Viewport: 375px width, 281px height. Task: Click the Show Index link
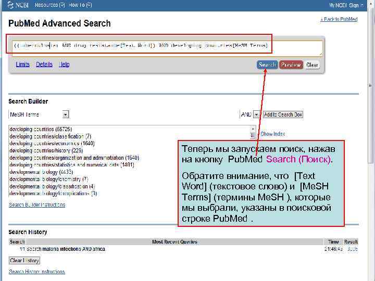272,134
